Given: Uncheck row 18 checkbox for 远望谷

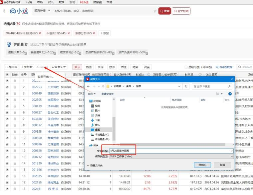Looking at the screenshot, I should (7, 189).
